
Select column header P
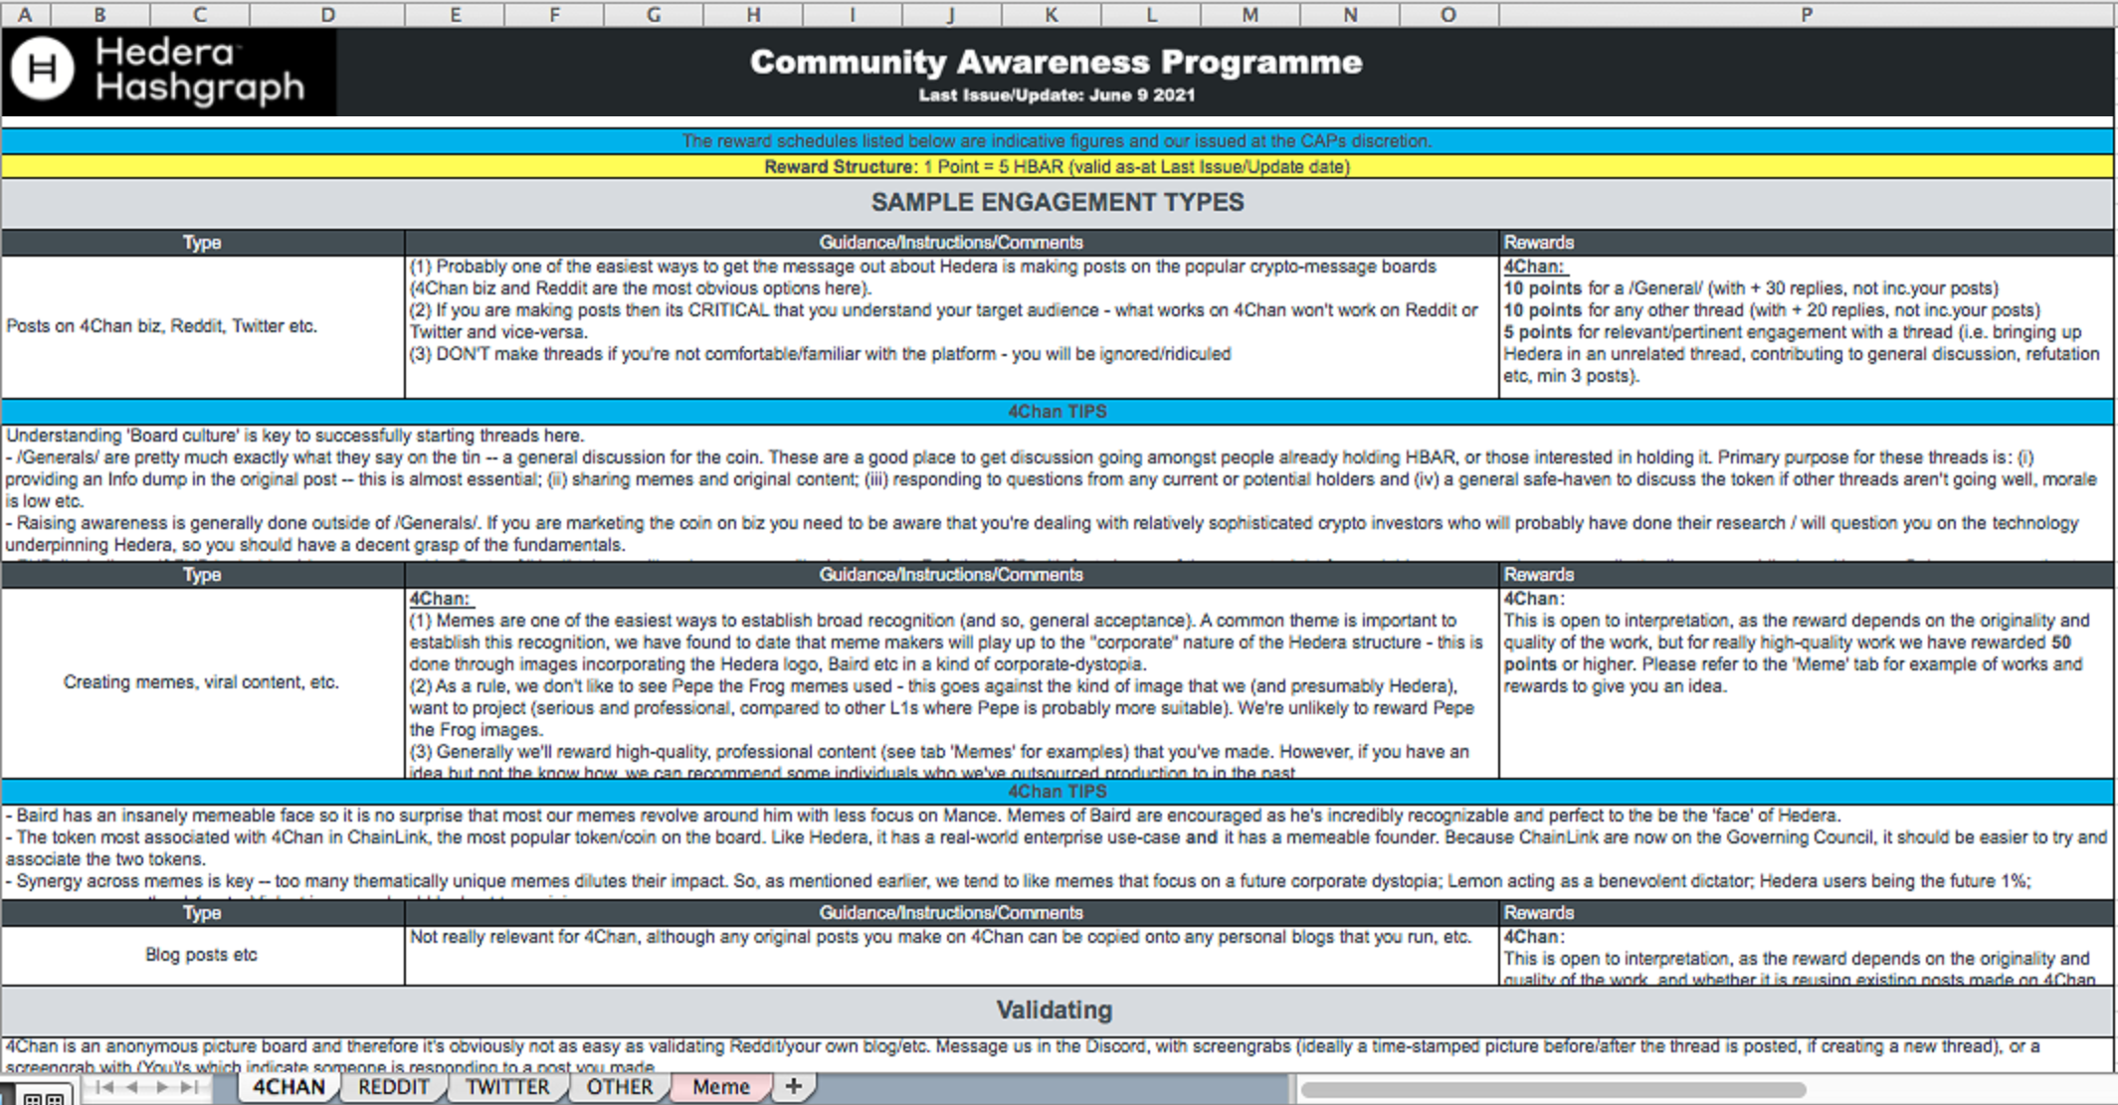1806,14
